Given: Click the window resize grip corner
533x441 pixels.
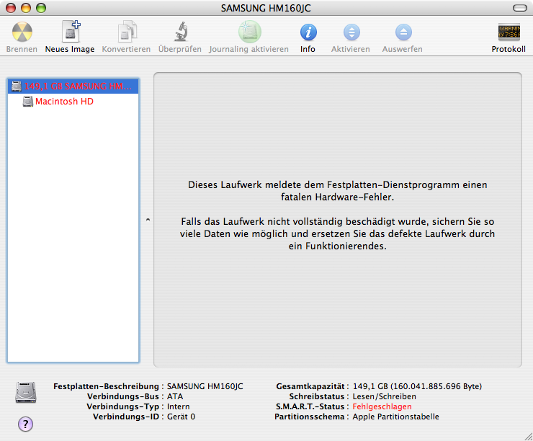Looking at the screenshot, I should click(528, 436).
